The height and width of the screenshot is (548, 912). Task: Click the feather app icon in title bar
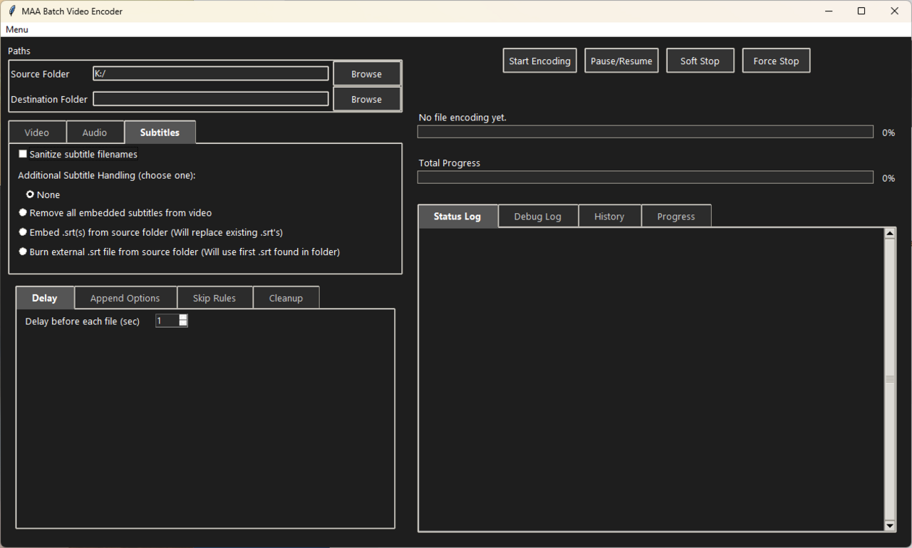pyautogui.click(x=11, y=11)
